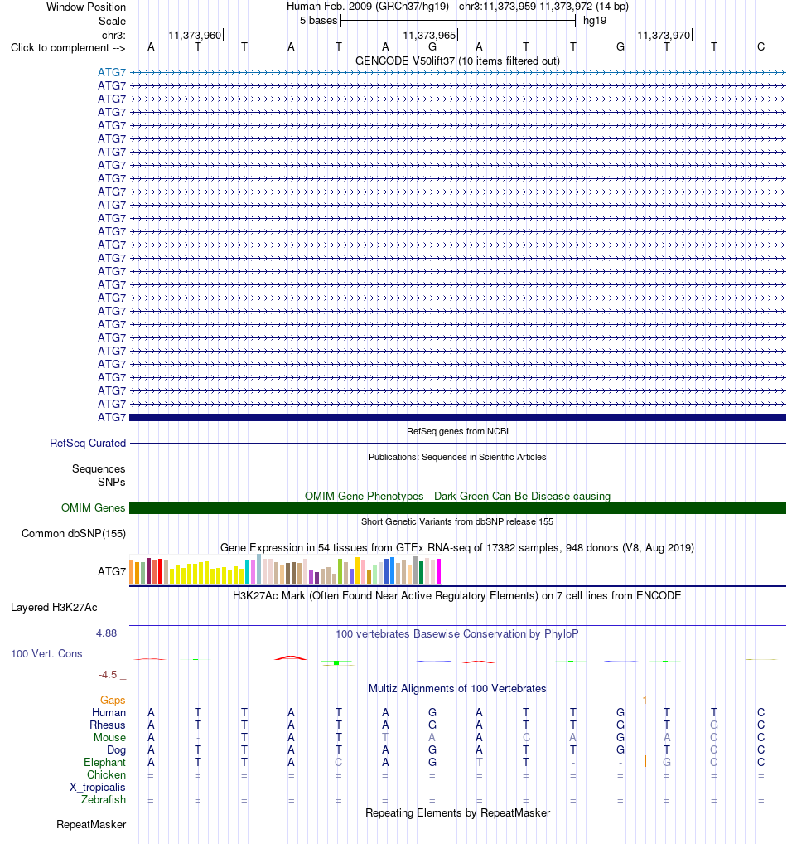Click the 'Rhesus' alignment row label
This screenshot has height=844, width=787.
[x=108, y=725]
